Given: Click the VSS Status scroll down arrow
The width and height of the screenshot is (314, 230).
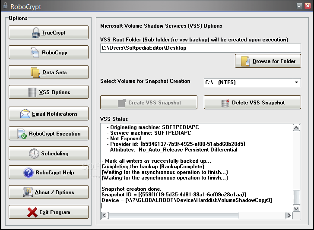Looking at the screenshot, I should click(296, 208).
